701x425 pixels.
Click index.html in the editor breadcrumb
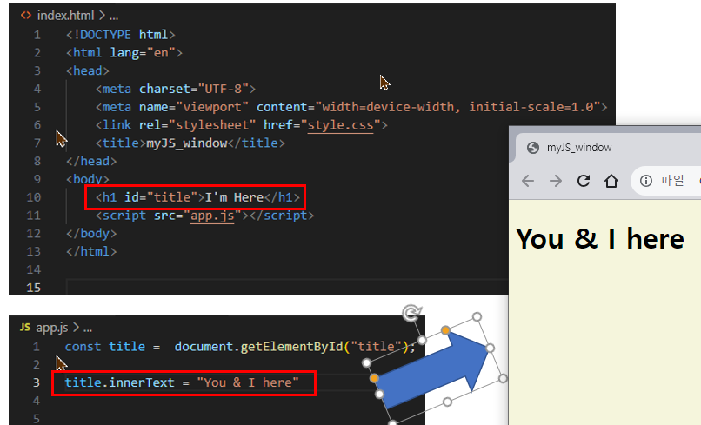tap(66, 16)
